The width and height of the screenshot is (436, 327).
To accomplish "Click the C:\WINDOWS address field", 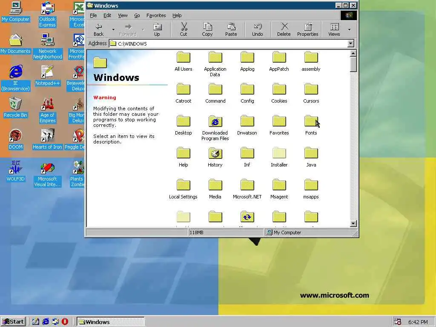I will [228, 44].
